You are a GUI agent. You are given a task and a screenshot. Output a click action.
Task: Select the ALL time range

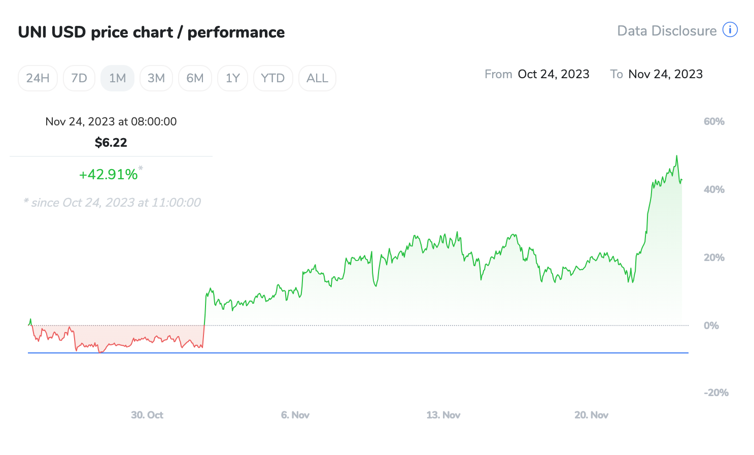point(317,78)
